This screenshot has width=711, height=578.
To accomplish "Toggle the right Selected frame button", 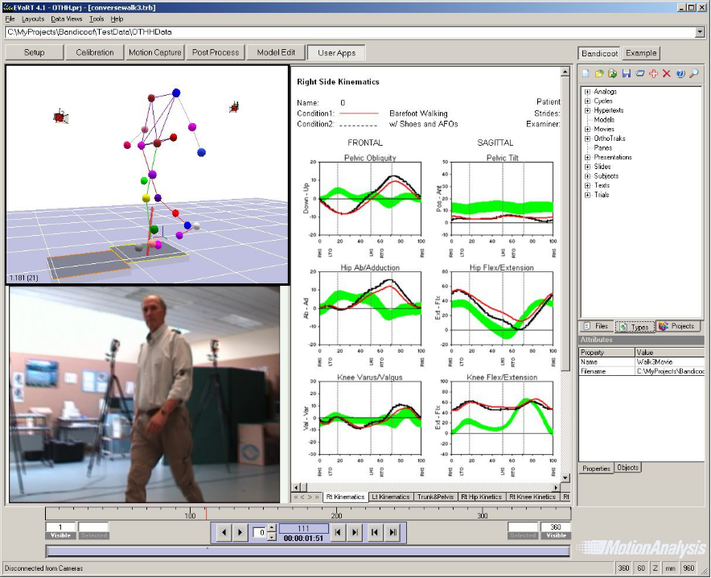I will 523,535.
